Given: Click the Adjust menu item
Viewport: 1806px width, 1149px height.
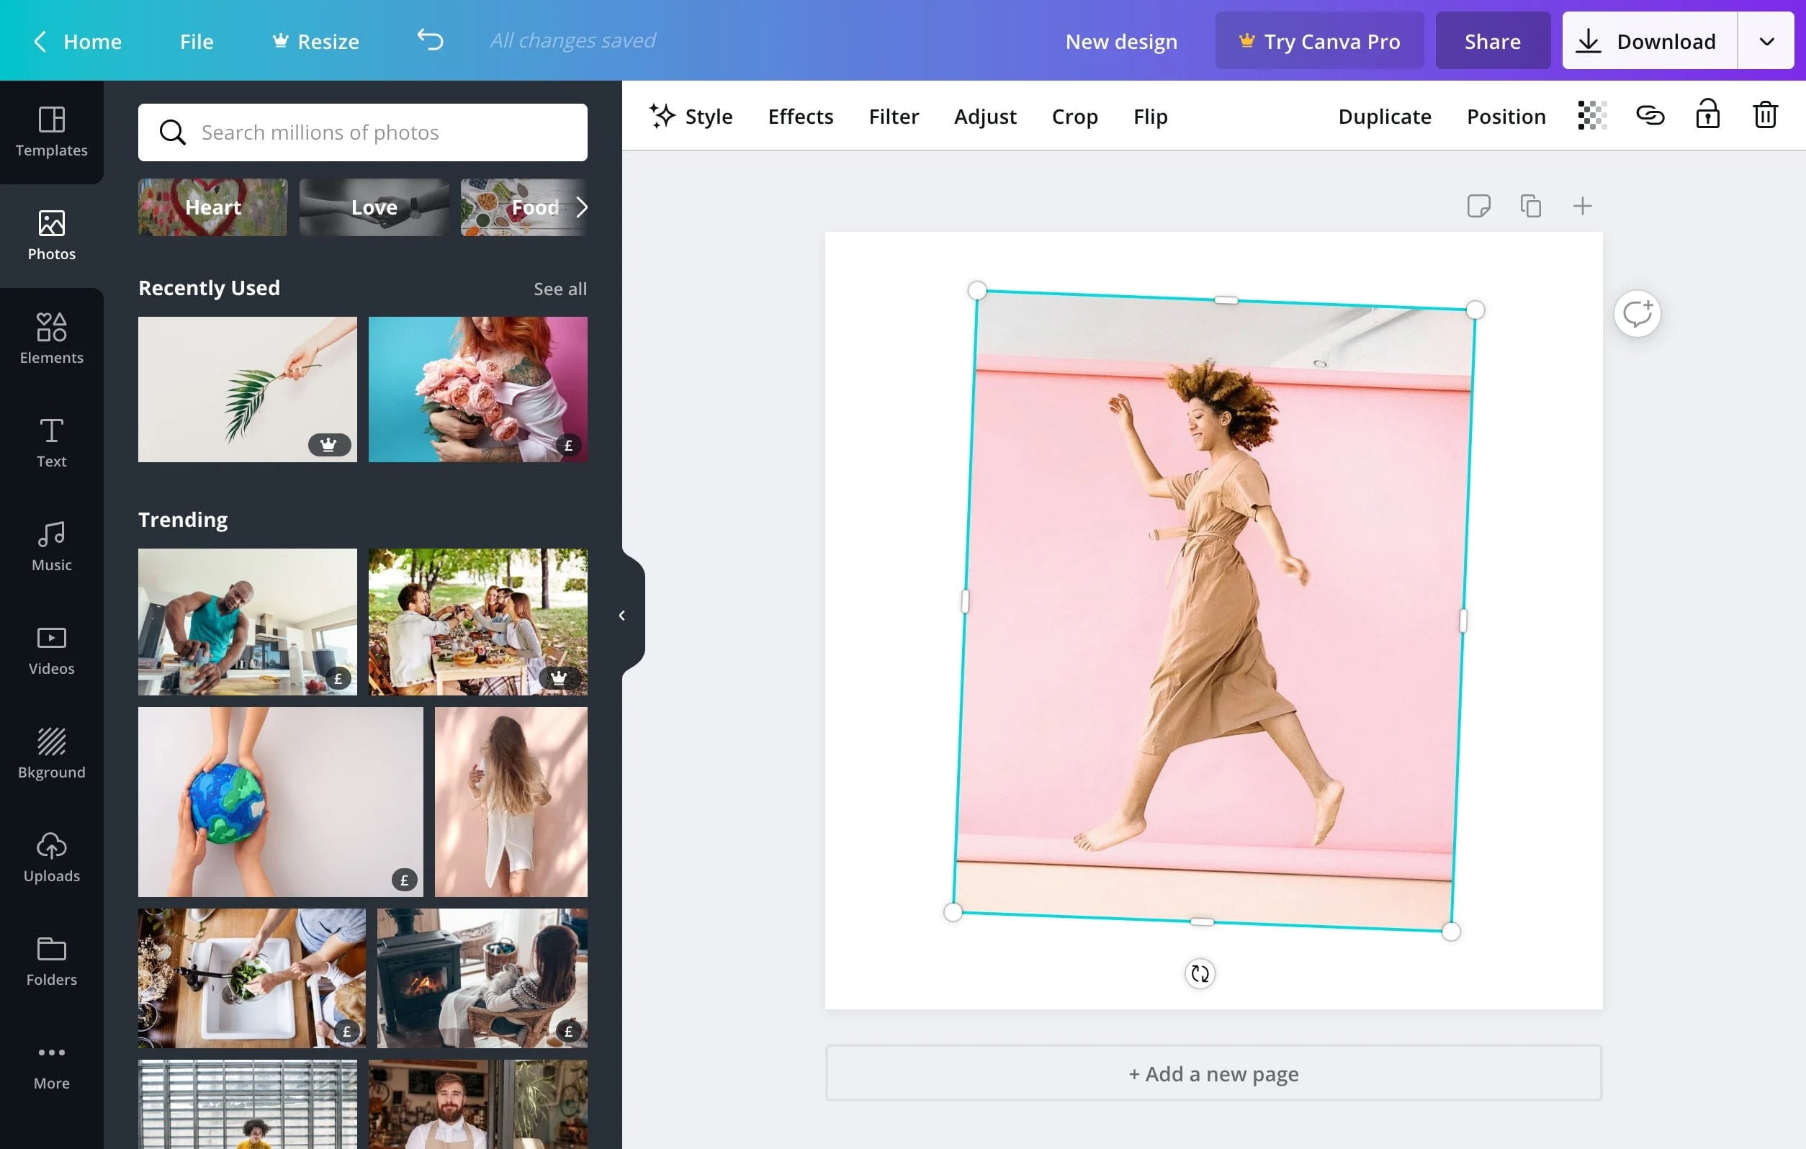Looking at the screenshot, I should point(984,116).
